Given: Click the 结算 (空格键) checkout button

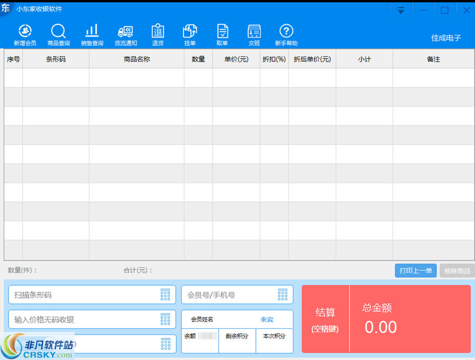Looking at the screenshot, I should point(325,319).
